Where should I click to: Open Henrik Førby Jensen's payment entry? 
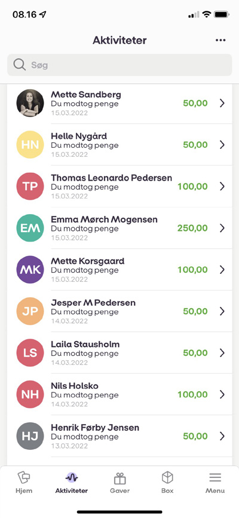(119, 436)
